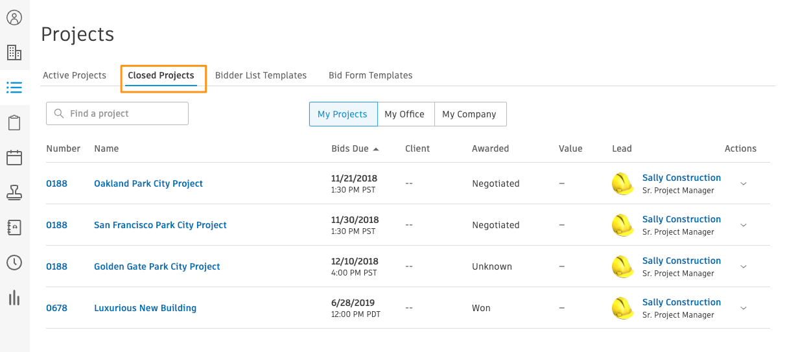The width and height of the screenshot is (785, 352).
Task: Open the clipboard icon in sidebar
Action: click(x=14, y=123)
